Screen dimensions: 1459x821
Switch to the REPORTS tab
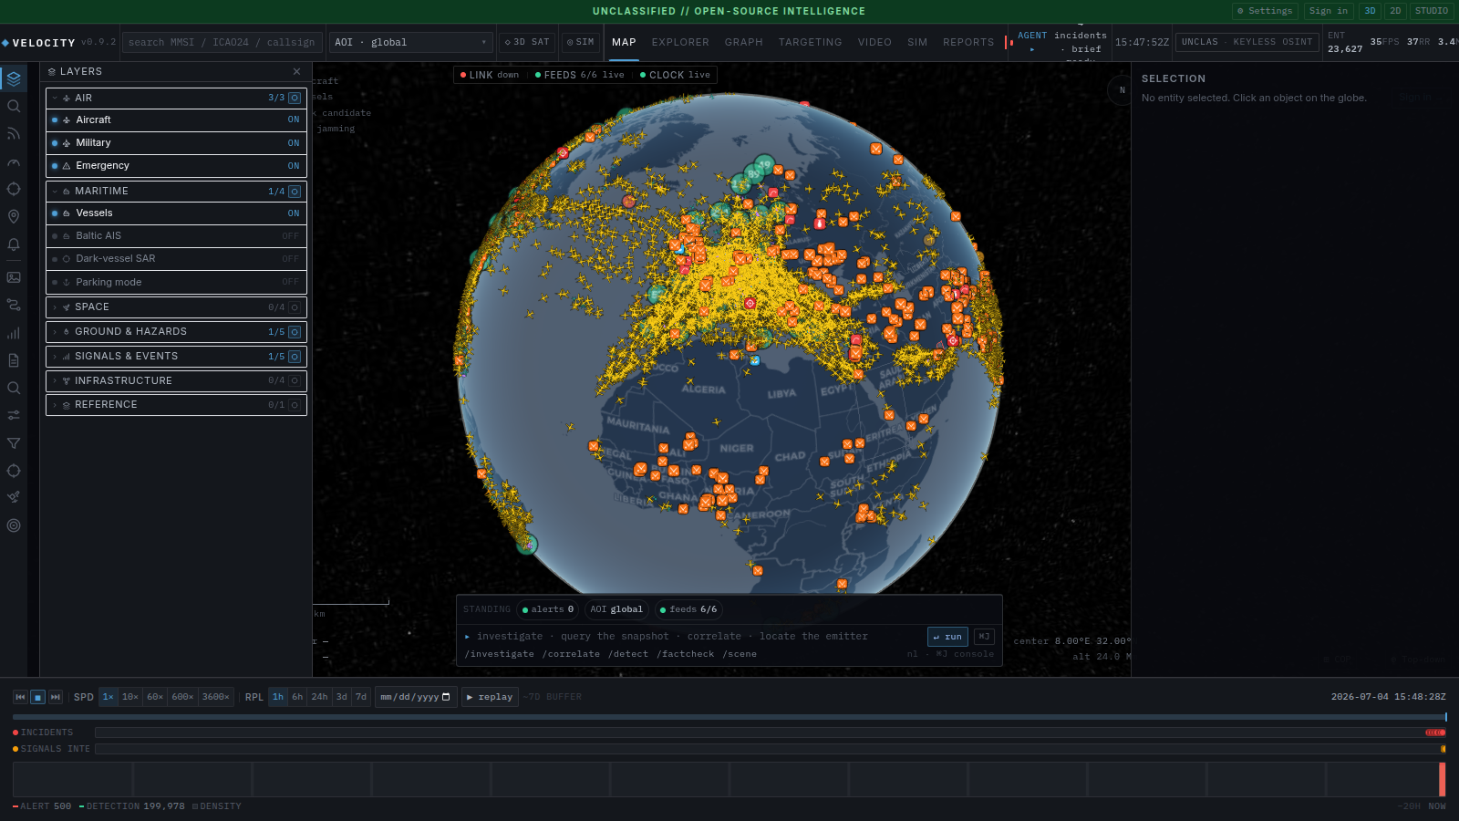coord(968,42)
